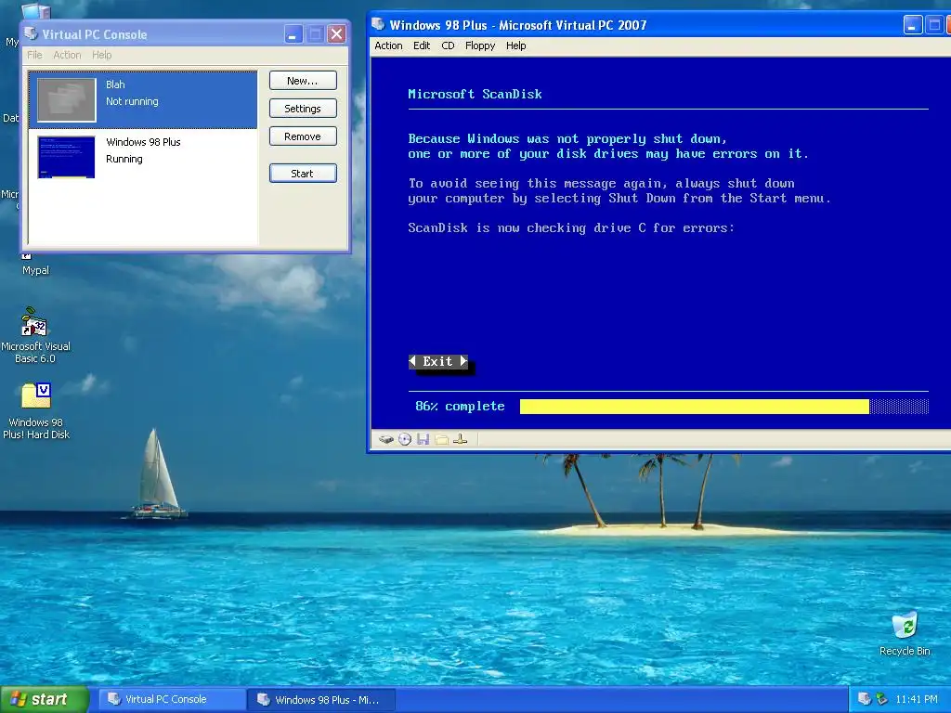Open Action menu in Windows 98 Plus window
951x713 pixels.
pyautogui.click(x=388, y=45)
